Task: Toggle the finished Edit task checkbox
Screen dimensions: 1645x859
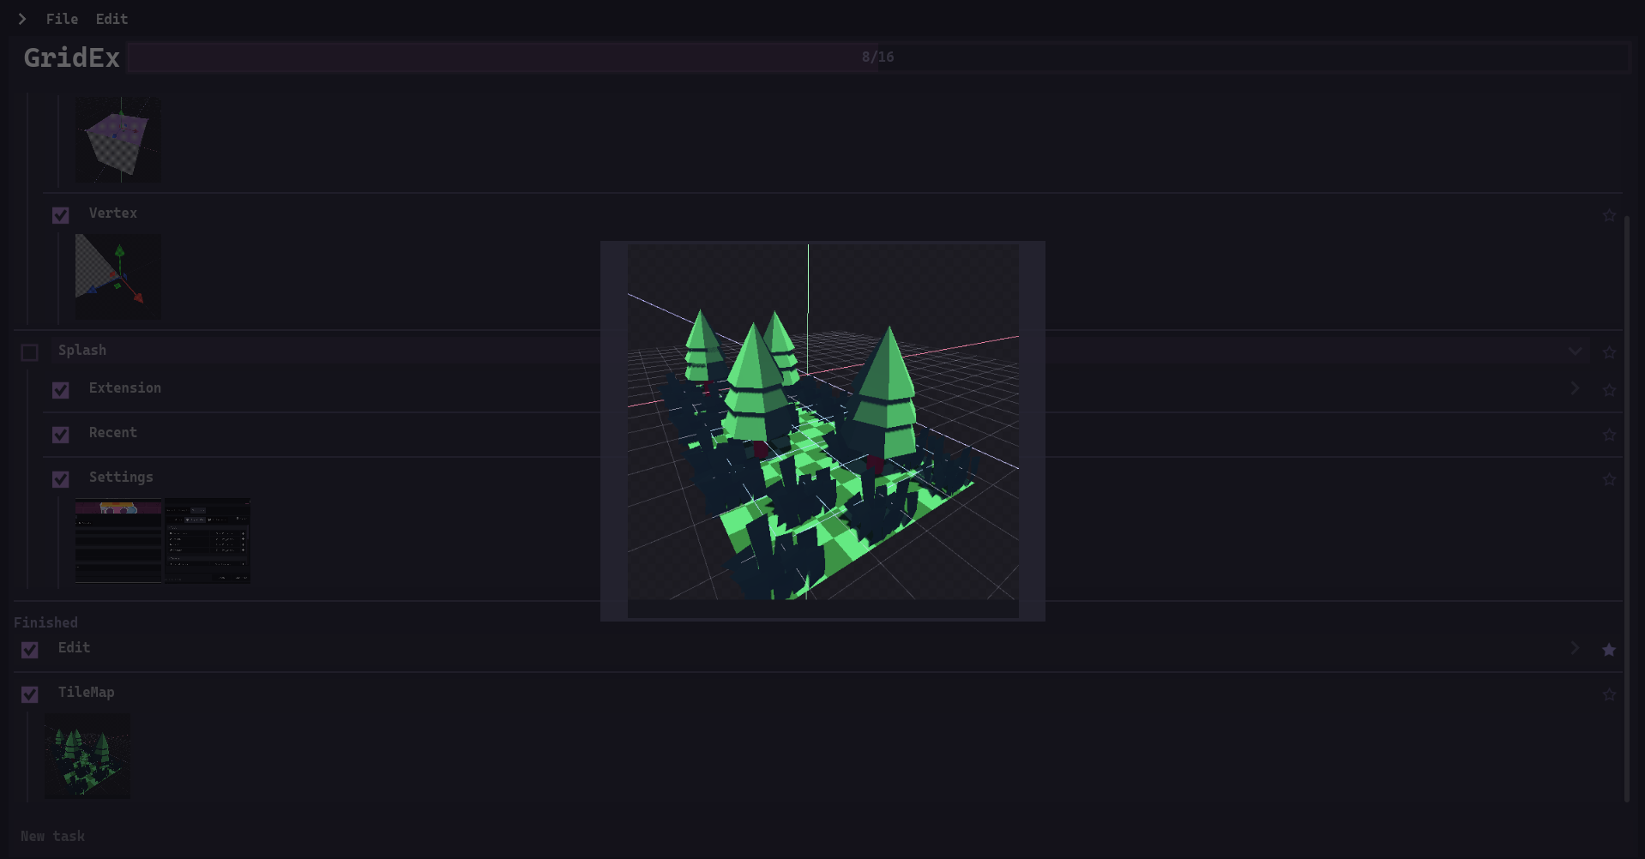Action: point(29,650)
